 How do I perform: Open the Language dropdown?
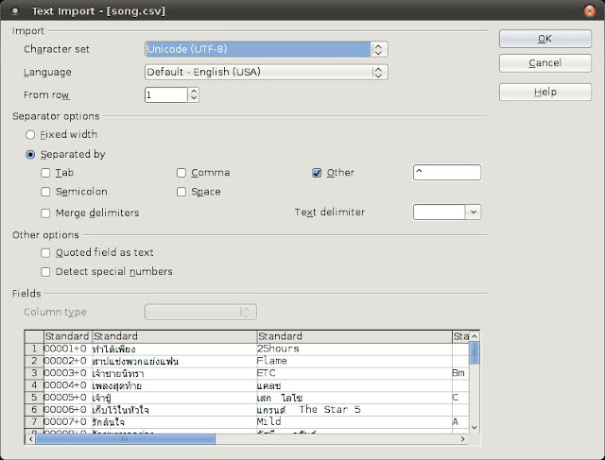pyautogui.click(x=267, y=72)
